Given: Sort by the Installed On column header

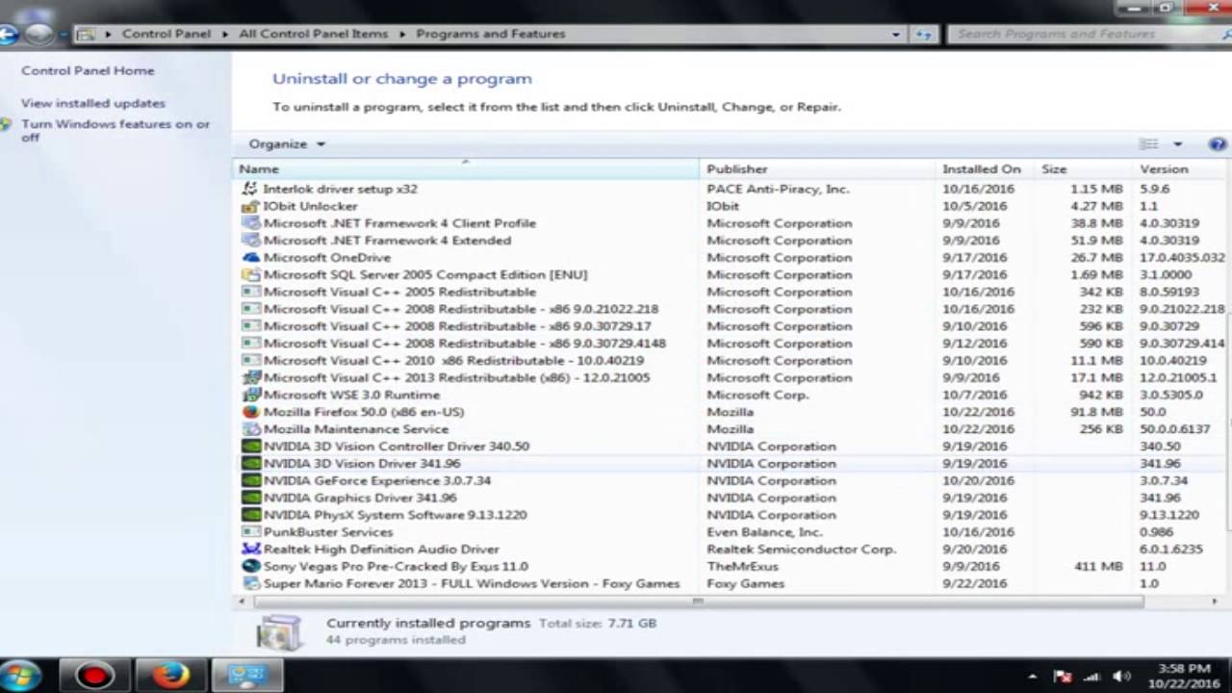Looking at the screenshot, I should [x=986, y=169].
